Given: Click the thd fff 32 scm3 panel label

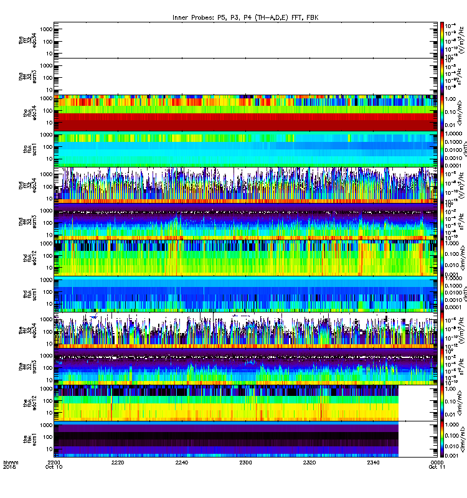Looking at the screenshot, I should [x=27, y=222].
